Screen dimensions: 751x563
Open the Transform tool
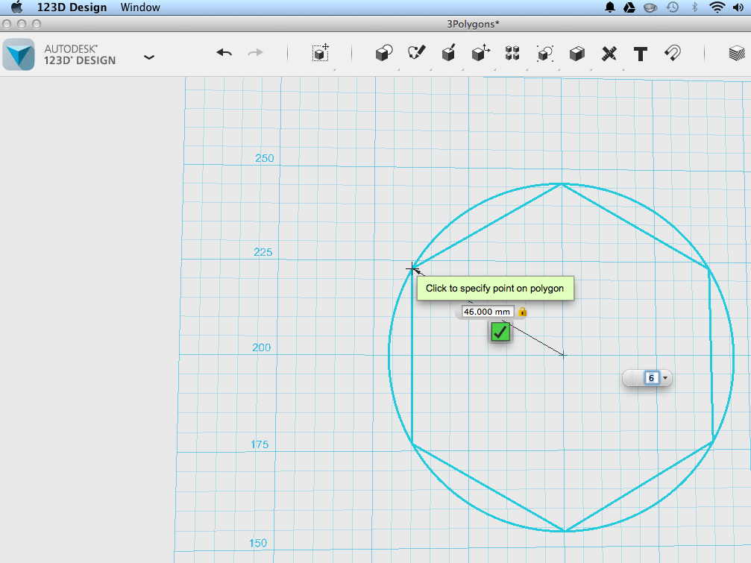point(321,53)
